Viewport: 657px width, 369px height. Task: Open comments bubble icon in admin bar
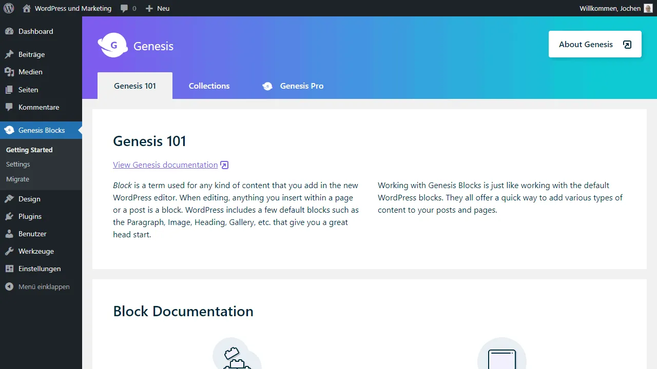click(124, 9)
